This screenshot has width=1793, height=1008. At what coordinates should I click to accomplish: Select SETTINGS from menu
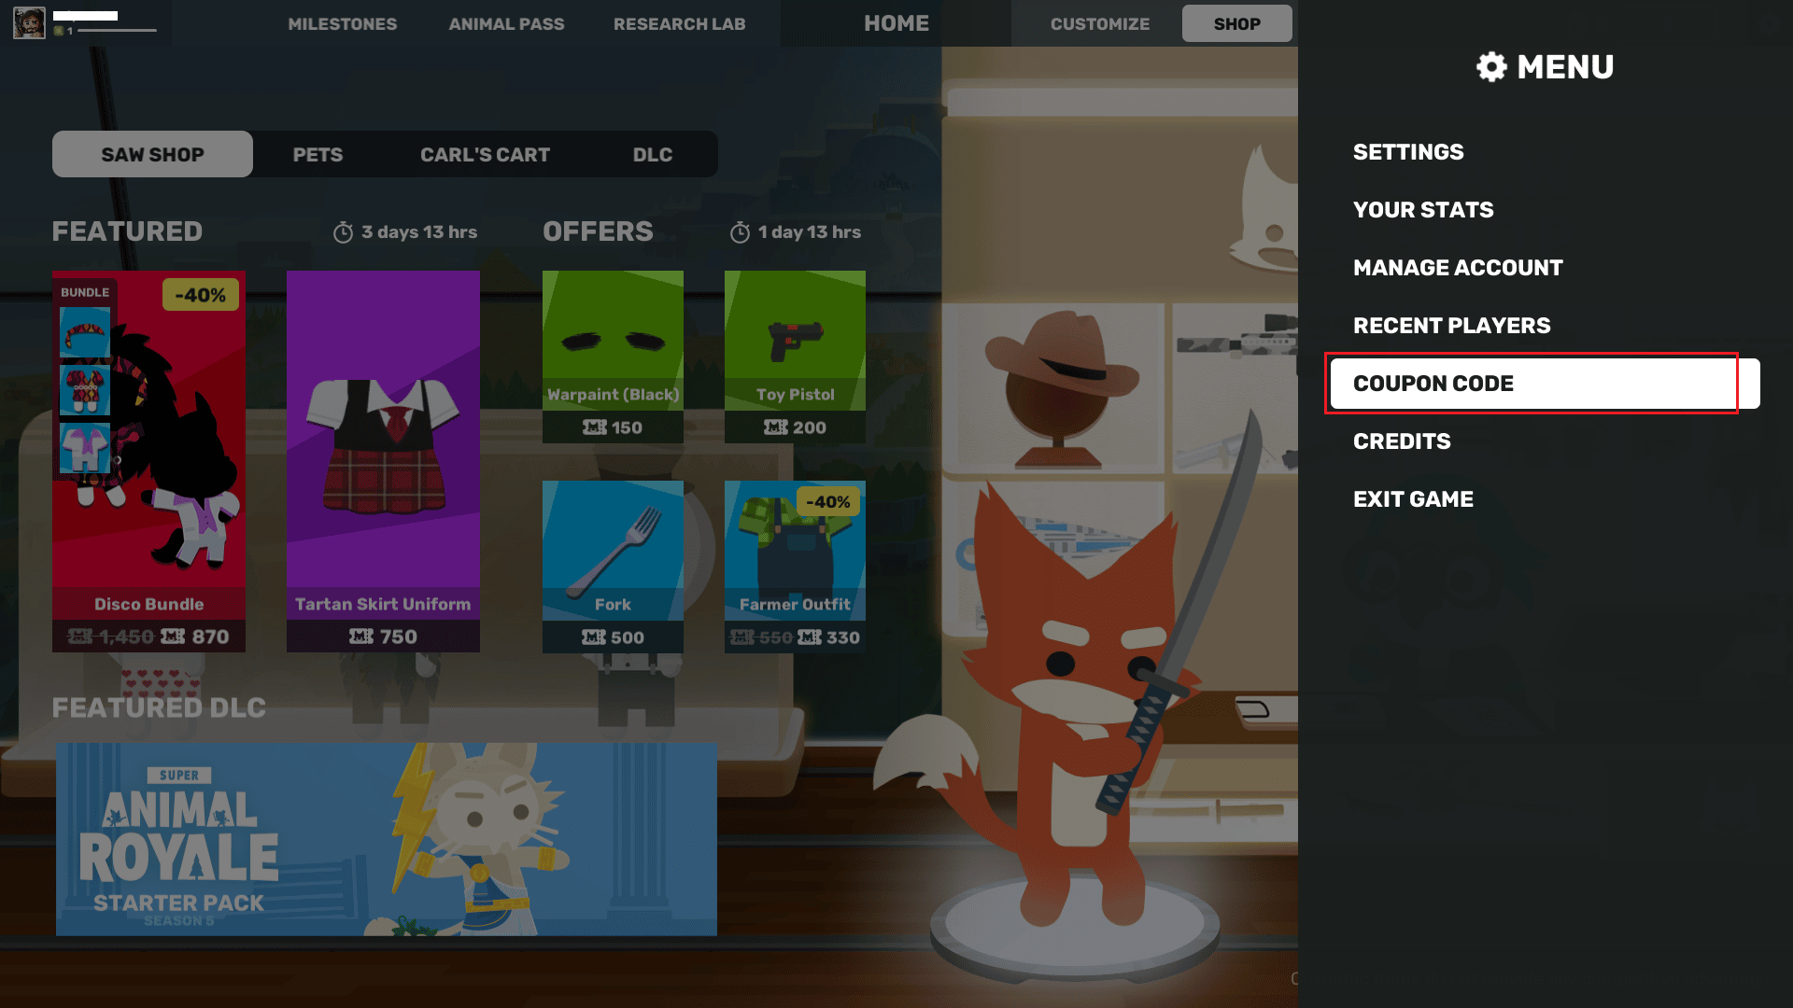[x=1407, y=151]
